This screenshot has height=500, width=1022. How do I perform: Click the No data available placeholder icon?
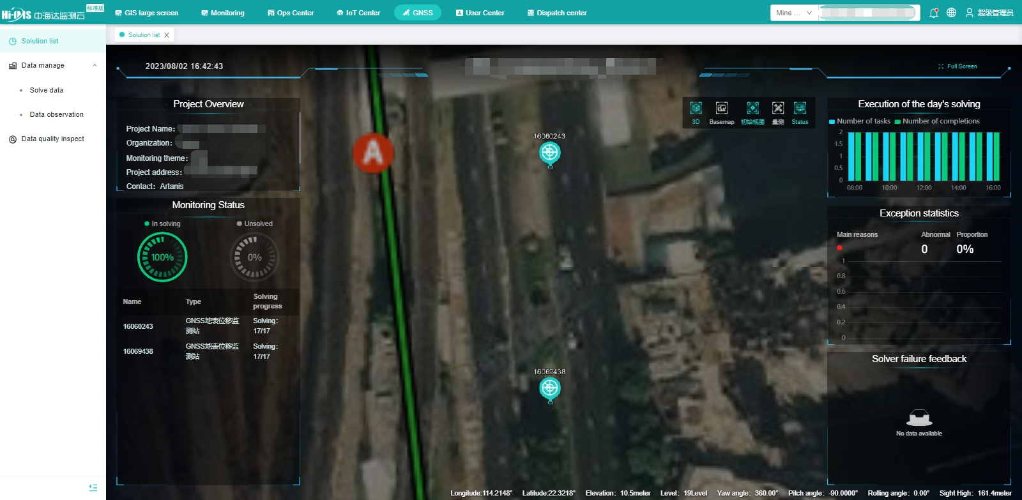point(919,418)
